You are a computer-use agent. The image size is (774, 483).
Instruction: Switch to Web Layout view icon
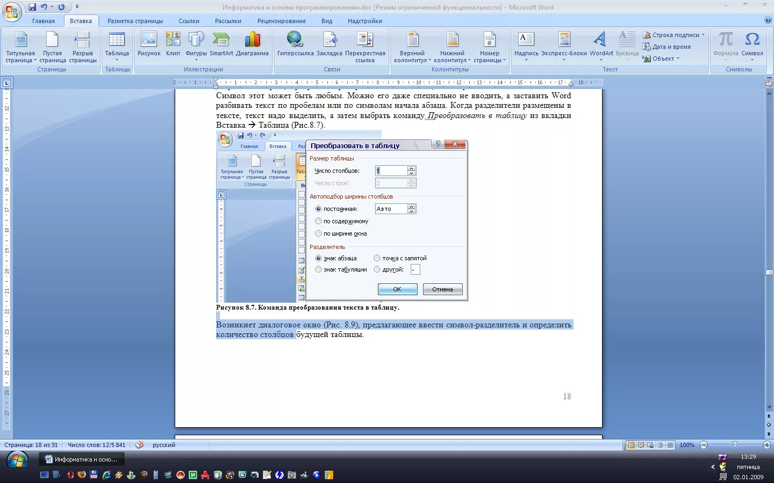click(x=650, y=445)
